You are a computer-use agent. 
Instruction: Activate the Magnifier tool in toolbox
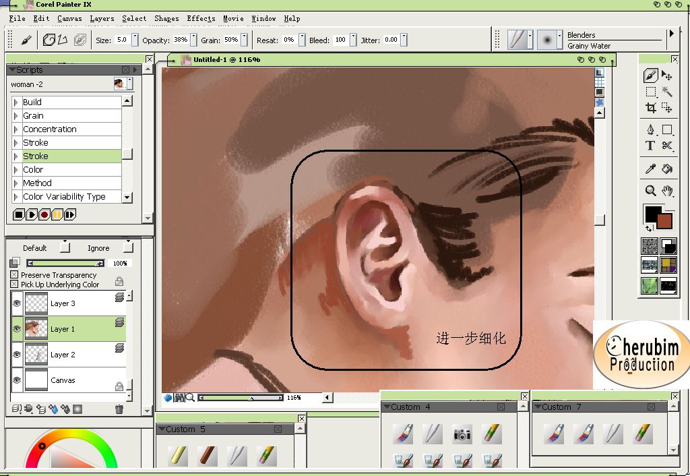(650, 190)
